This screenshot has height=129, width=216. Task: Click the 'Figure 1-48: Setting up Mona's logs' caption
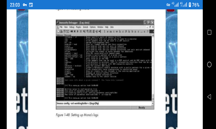click(x=77, y=115)
